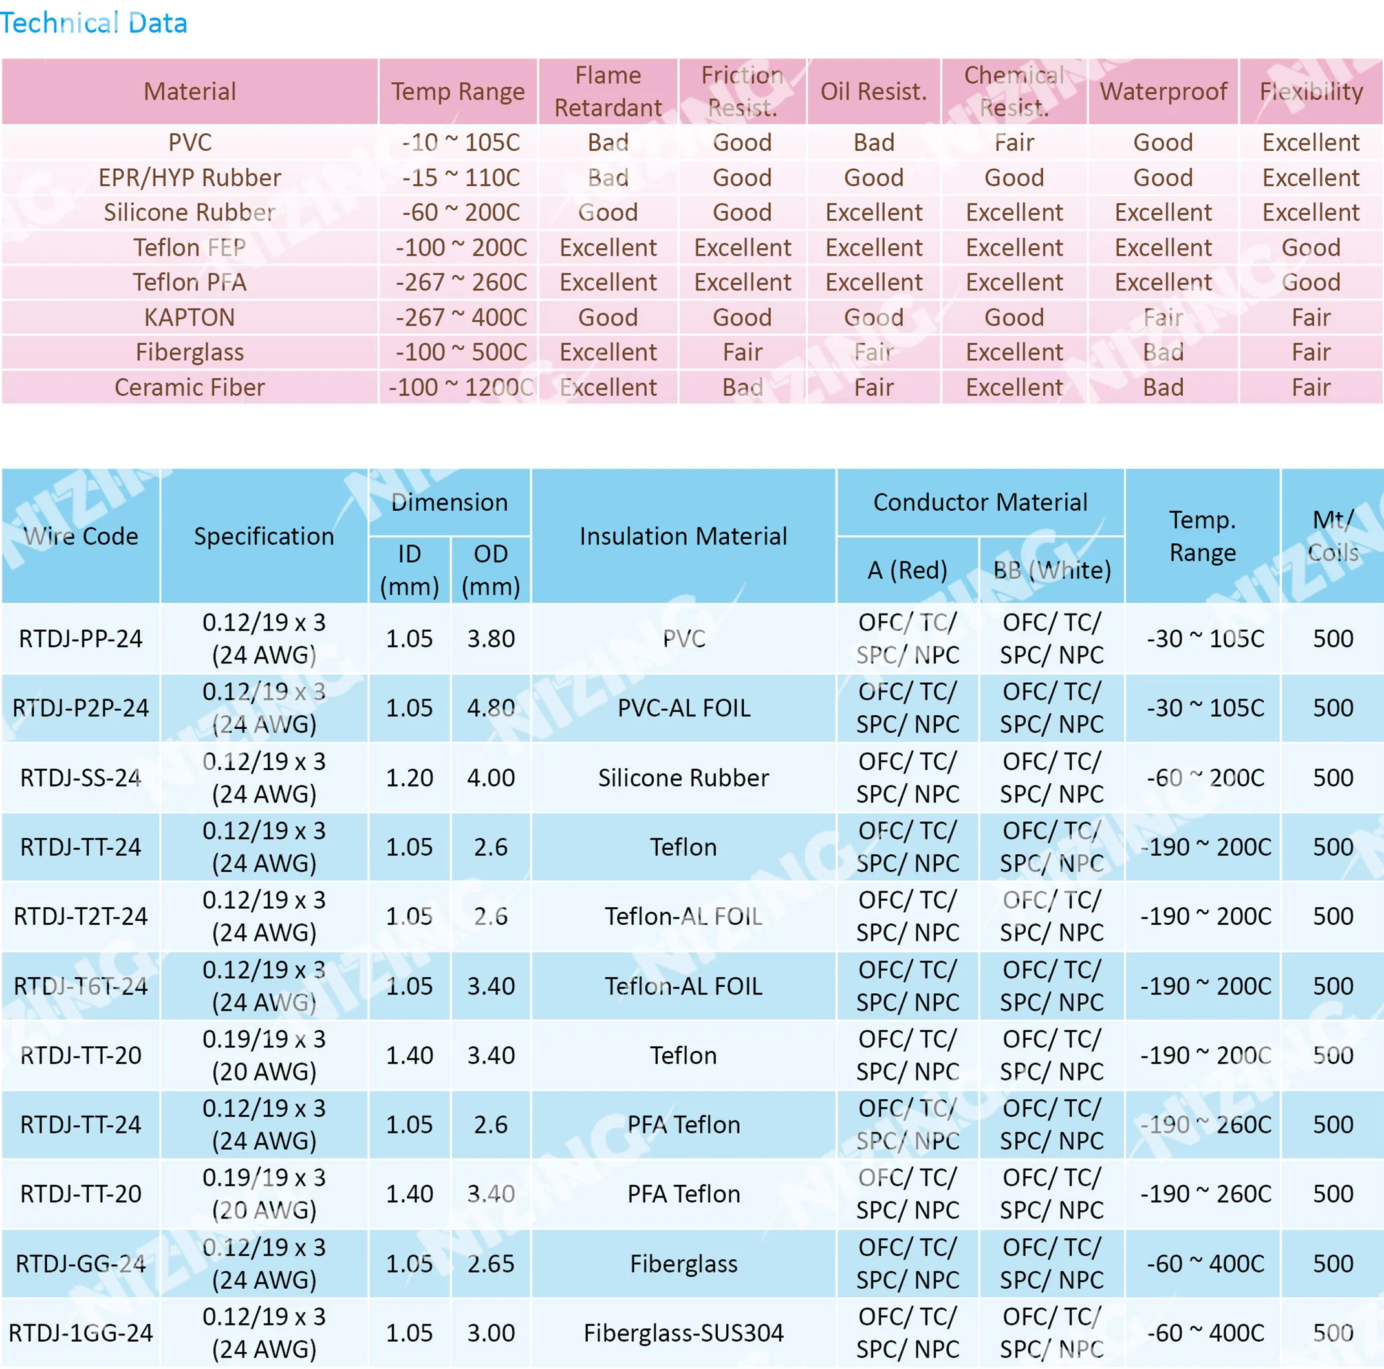
Task: Click the blue 'Temp. Range' header
Action: coord(1203,536)
